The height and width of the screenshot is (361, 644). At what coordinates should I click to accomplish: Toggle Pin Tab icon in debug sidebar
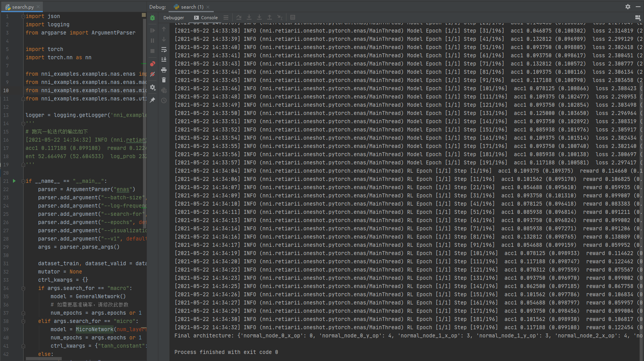(152, 100)
